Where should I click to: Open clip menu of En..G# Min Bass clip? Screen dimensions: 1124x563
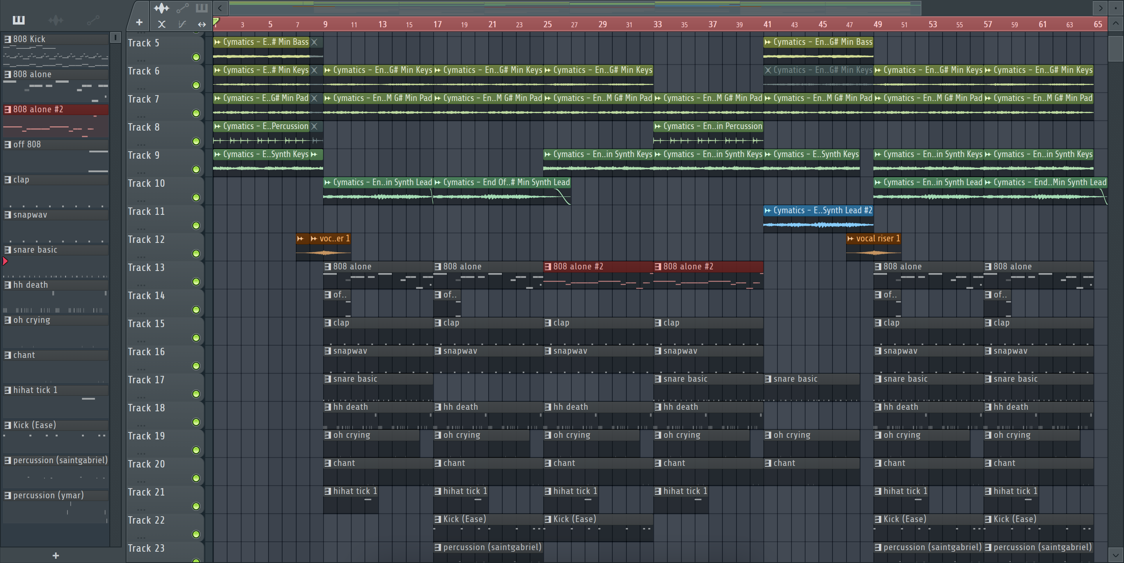pos(768,42)
